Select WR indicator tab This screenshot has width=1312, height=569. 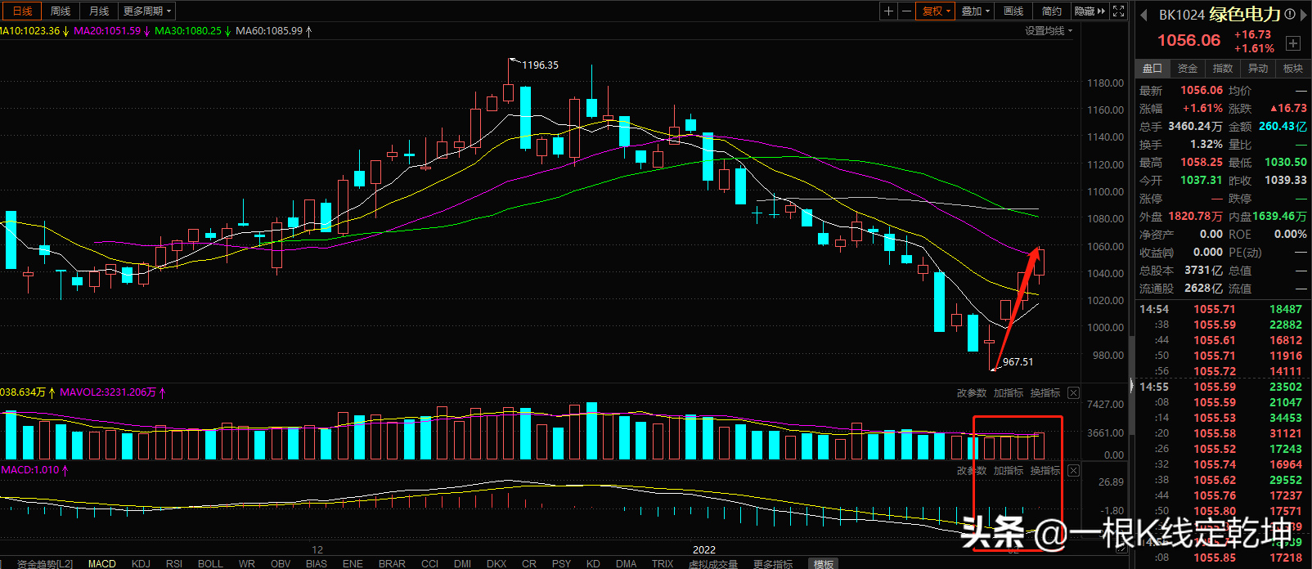(x=247, y=563)
